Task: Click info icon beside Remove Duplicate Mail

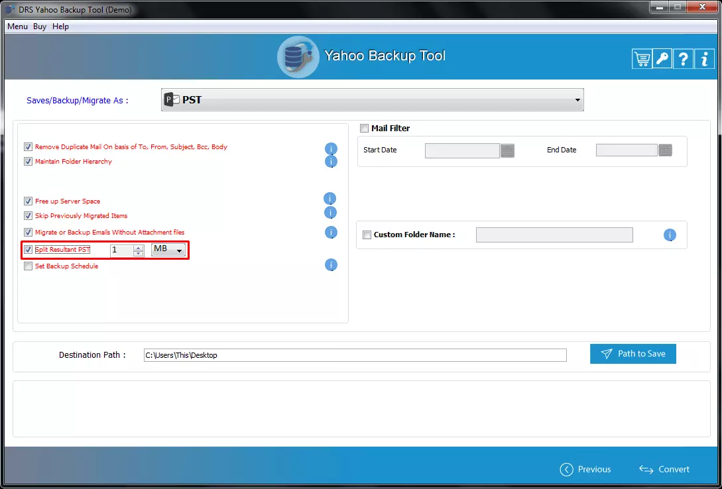Action: [x=331, y=149]
